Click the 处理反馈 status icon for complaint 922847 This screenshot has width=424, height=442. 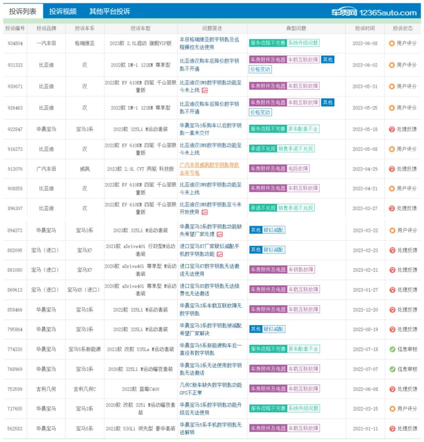pos(392,129)
